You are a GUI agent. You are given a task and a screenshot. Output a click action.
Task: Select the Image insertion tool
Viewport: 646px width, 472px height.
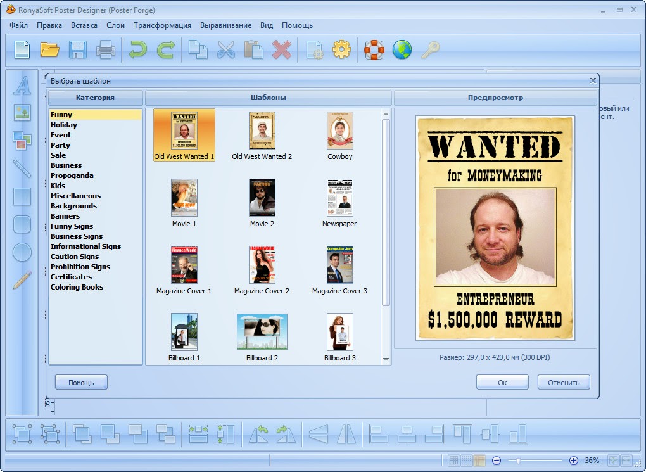pyautogui.click(x=22, y=113)
